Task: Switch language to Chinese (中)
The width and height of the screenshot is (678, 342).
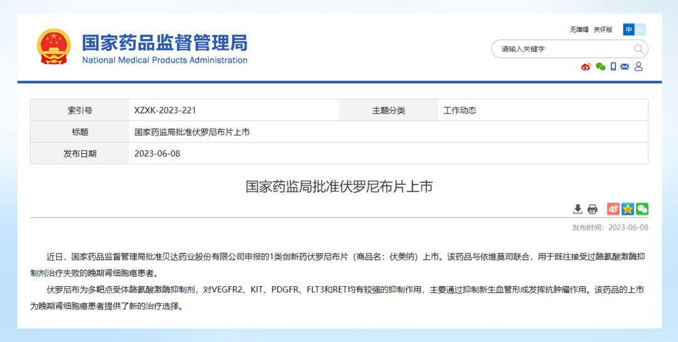Action: tap(628, 29)
